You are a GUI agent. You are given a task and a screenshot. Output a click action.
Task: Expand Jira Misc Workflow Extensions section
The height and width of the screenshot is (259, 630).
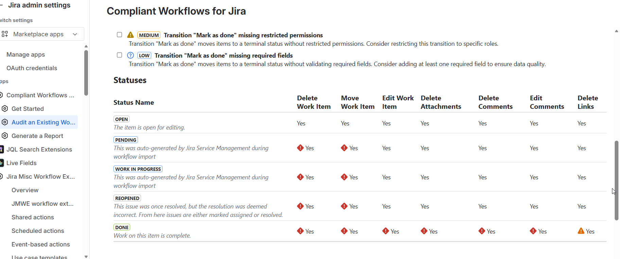coord(40,176)
